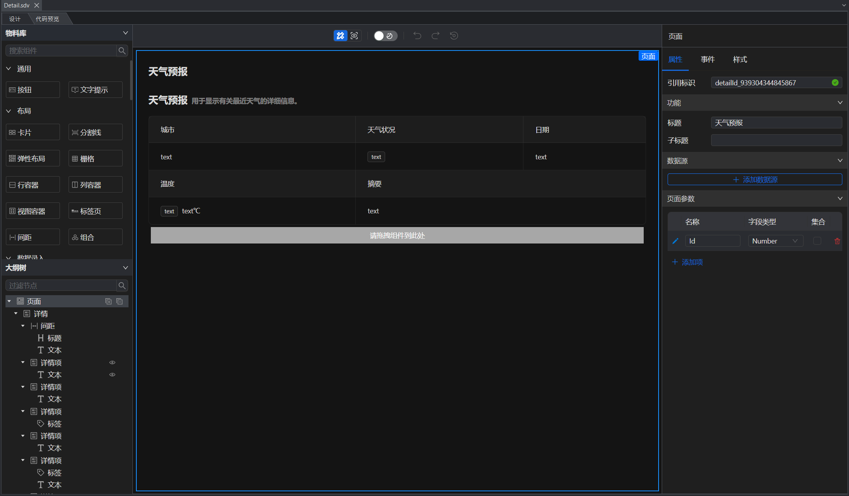Collapse the 间距 tree node
Image resolution: width=849 pixels, height=496 pixels.
[23, 326]
